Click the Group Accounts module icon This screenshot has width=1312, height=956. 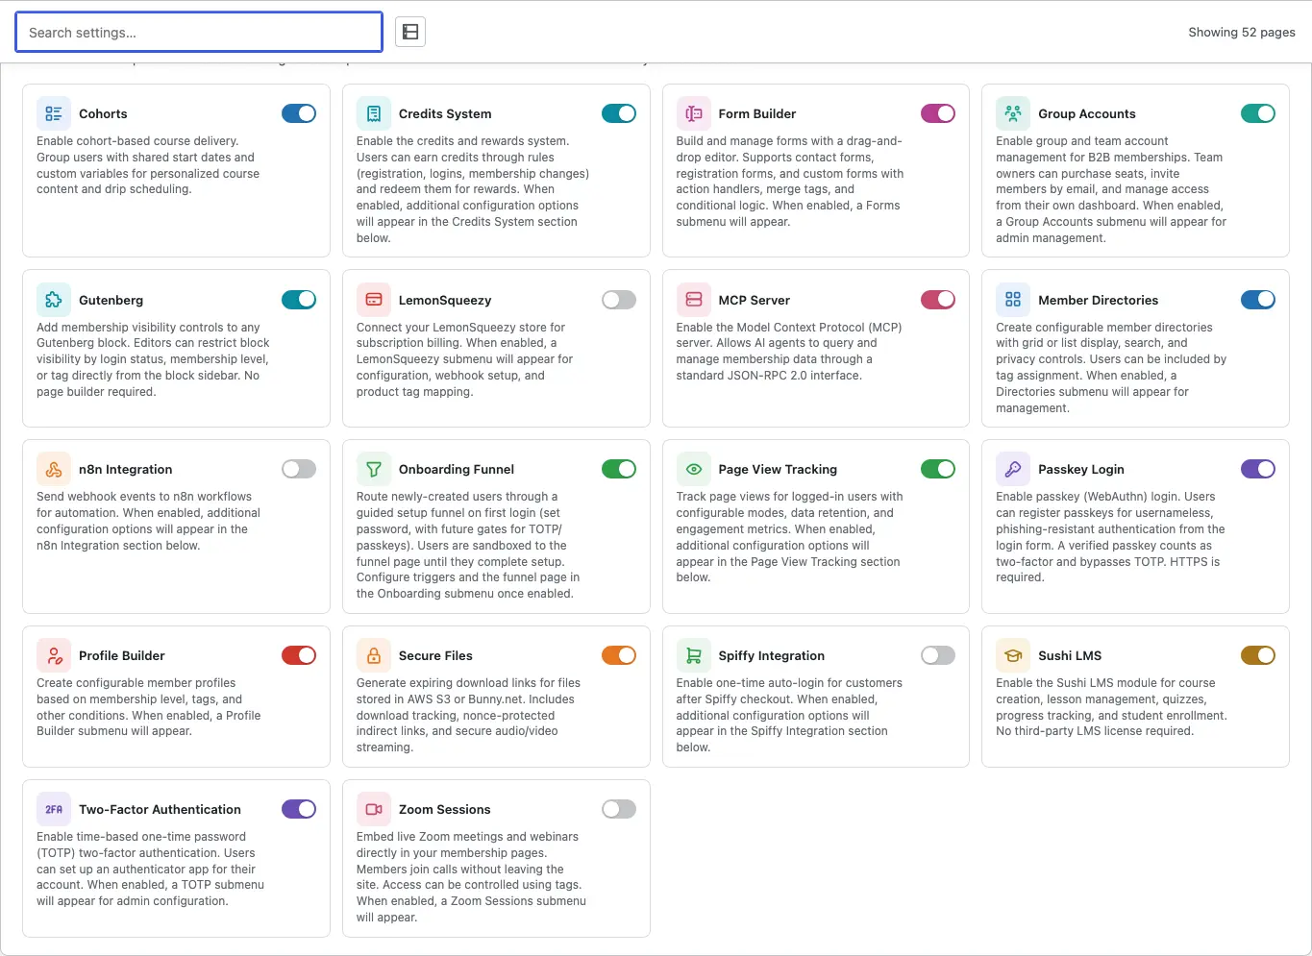click(x=1013, y=113)
